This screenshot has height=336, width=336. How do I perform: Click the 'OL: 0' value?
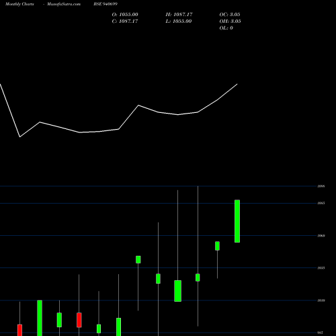[226, 28]
